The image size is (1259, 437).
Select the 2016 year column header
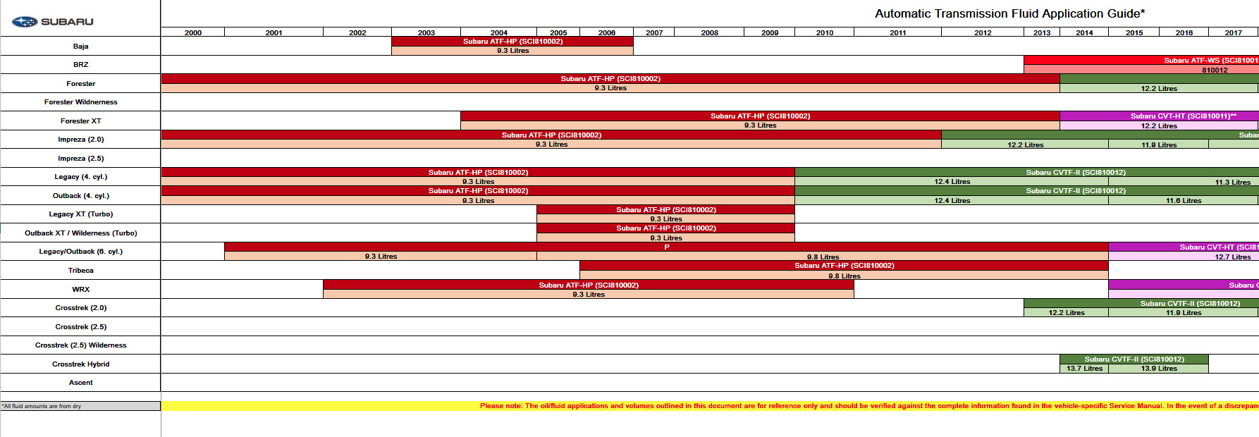pyautogui.click(x=1184, y=32)
